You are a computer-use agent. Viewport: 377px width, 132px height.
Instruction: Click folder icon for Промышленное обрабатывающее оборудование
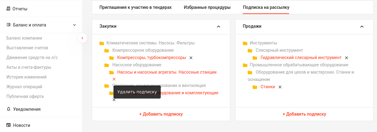pyautogui.click(x=245, y=65)
